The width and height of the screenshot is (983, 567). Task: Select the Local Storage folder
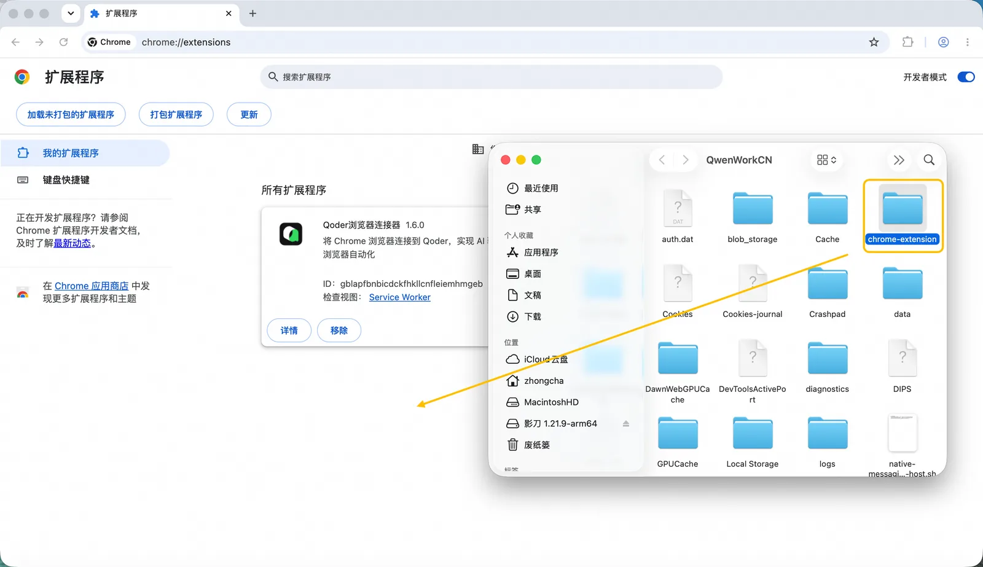[x=753, y=434]
